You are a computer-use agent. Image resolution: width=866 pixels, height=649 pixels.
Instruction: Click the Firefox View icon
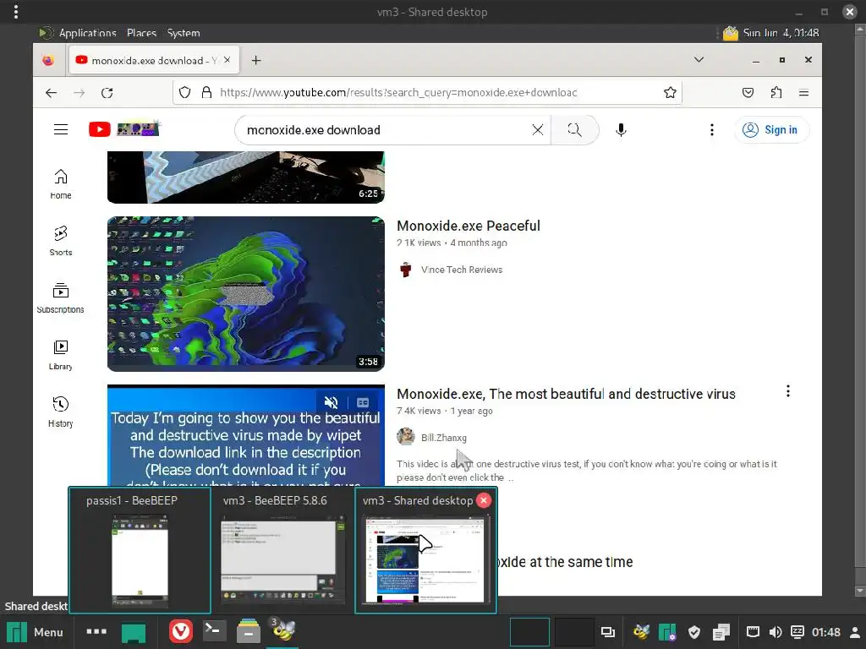click(48, 60)
